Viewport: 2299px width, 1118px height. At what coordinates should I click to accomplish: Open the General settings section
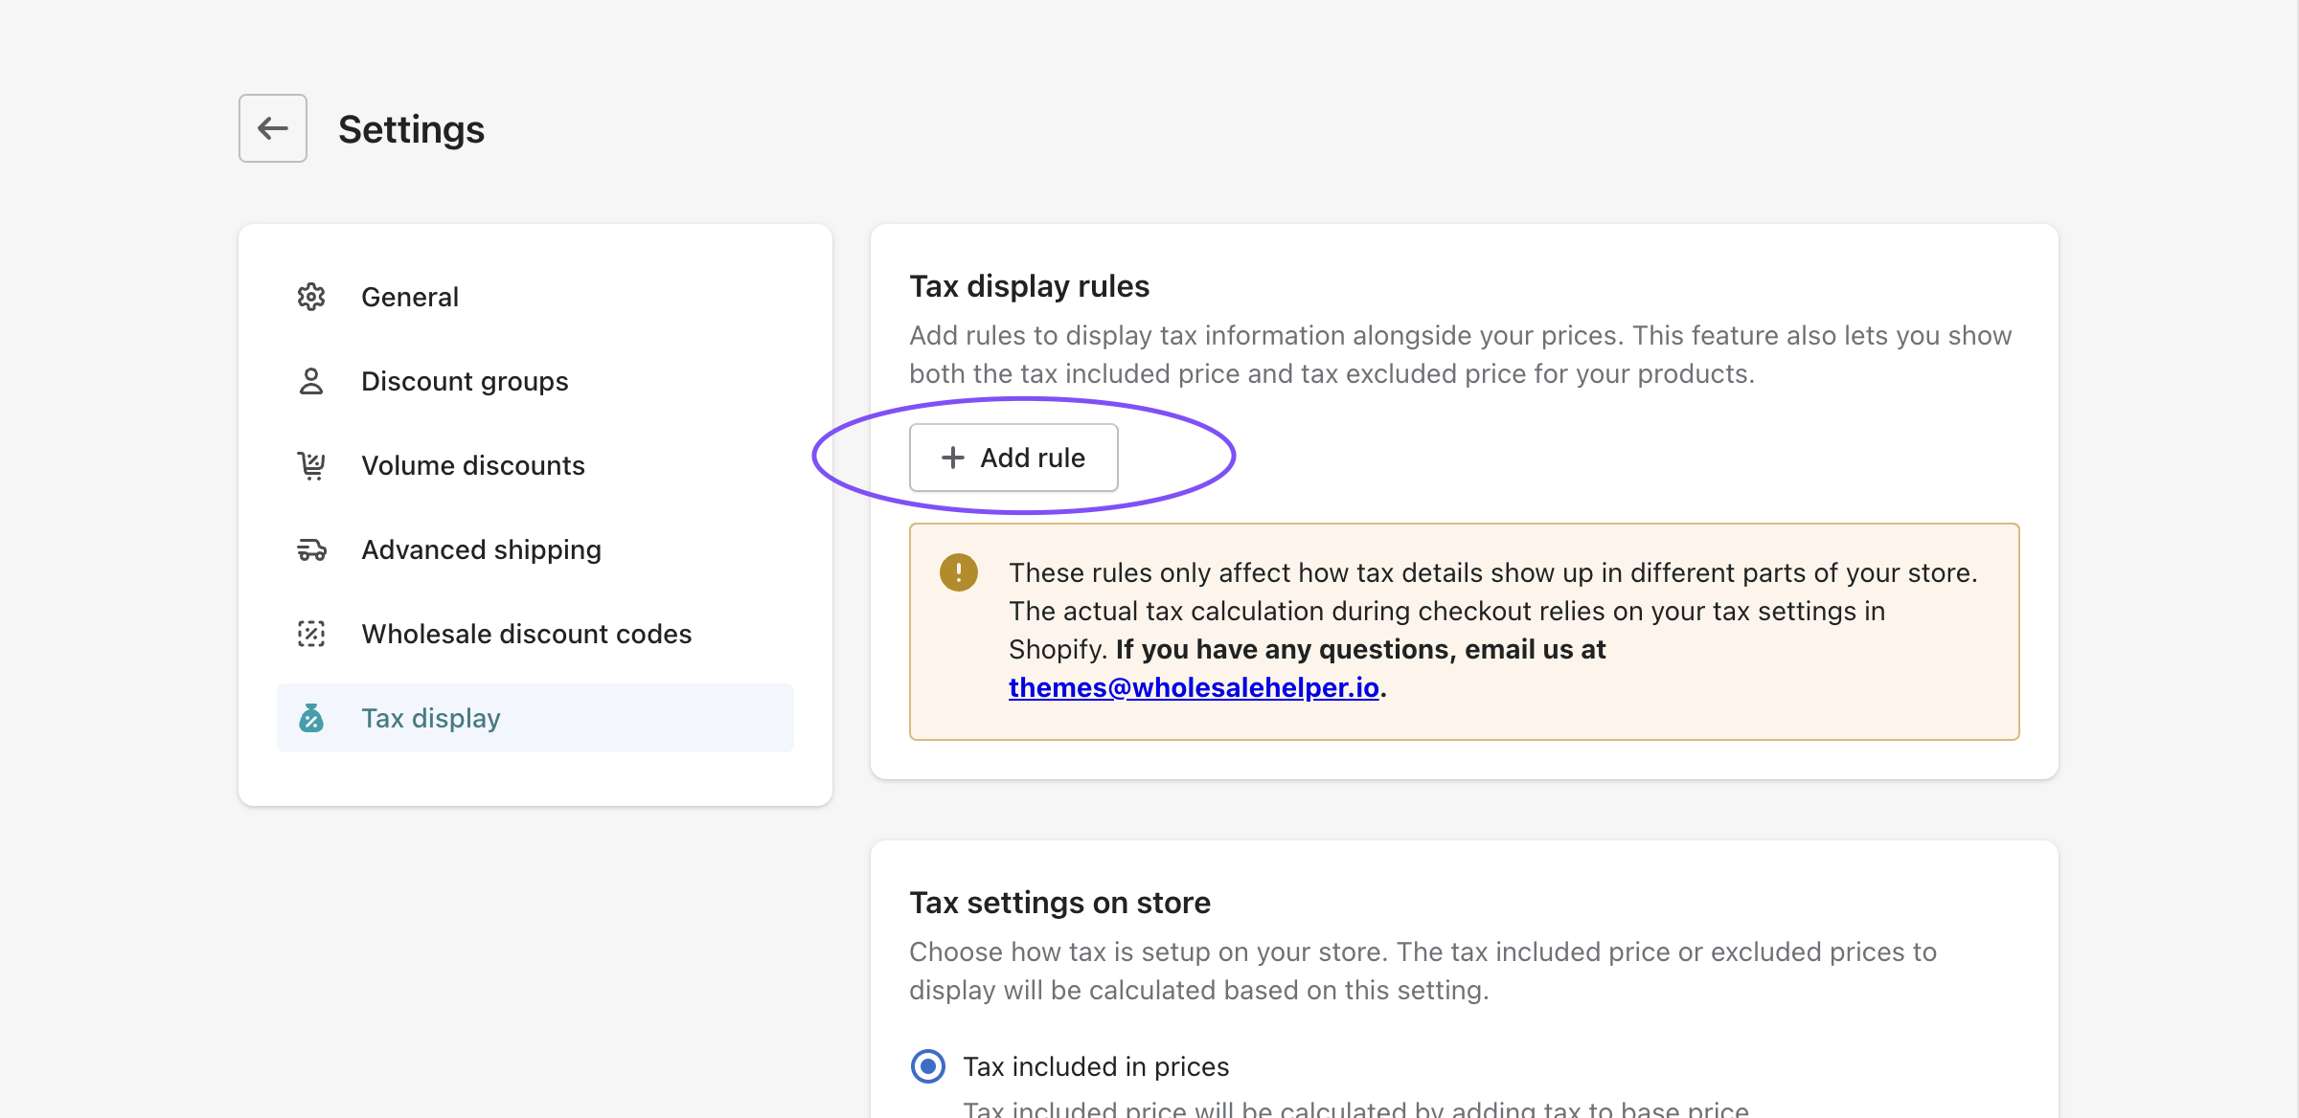point(410,297)
